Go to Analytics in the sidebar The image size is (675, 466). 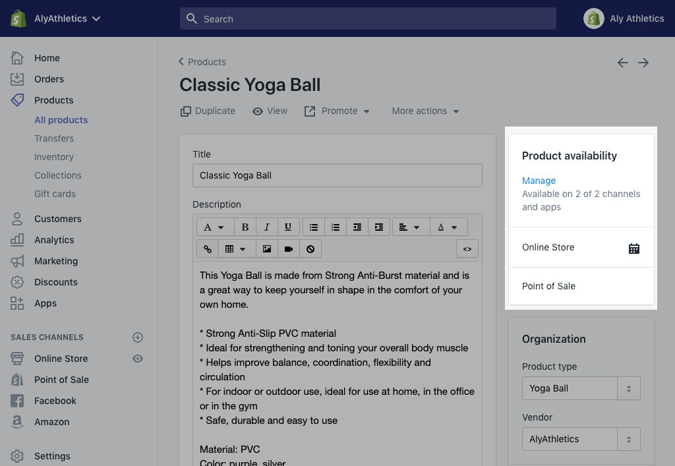tap(54, 240)
